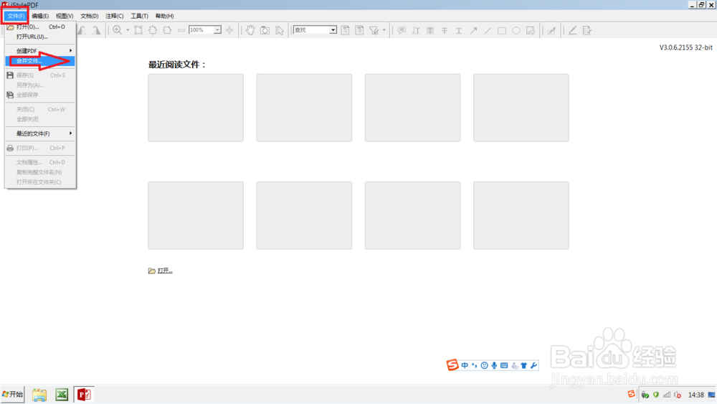
Task: Click the 打开所在文件夹(C) entry
Action: point(39,182)
